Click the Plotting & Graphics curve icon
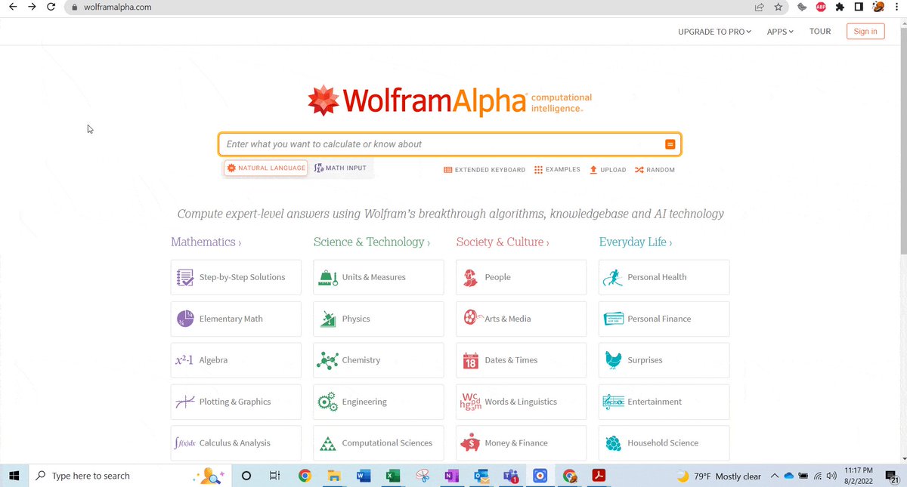Viewport: 907px width, 487px height. 185,402
